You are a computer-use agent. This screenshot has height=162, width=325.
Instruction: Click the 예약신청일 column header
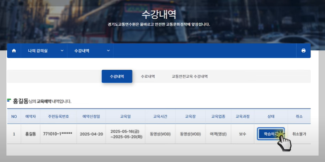[x=91, y=116]
